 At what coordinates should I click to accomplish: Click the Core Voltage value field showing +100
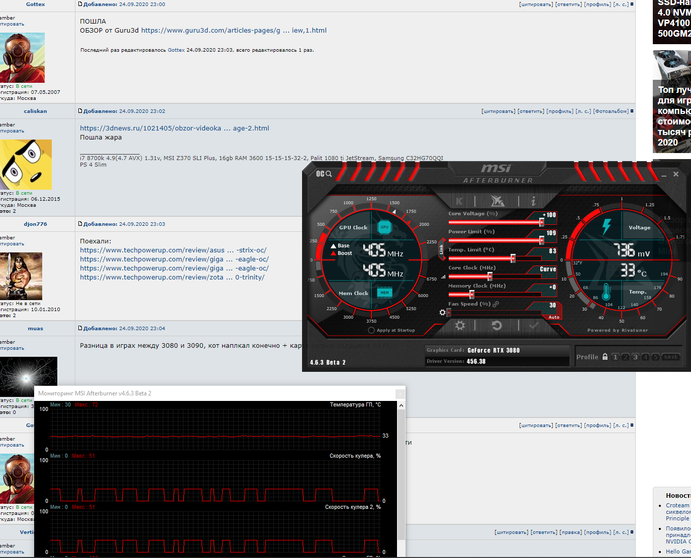pos(549,215)
